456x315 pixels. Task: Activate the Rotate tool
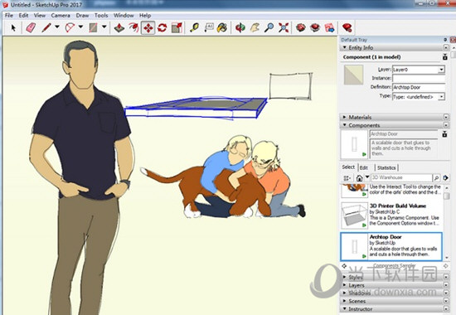point(162,28)
